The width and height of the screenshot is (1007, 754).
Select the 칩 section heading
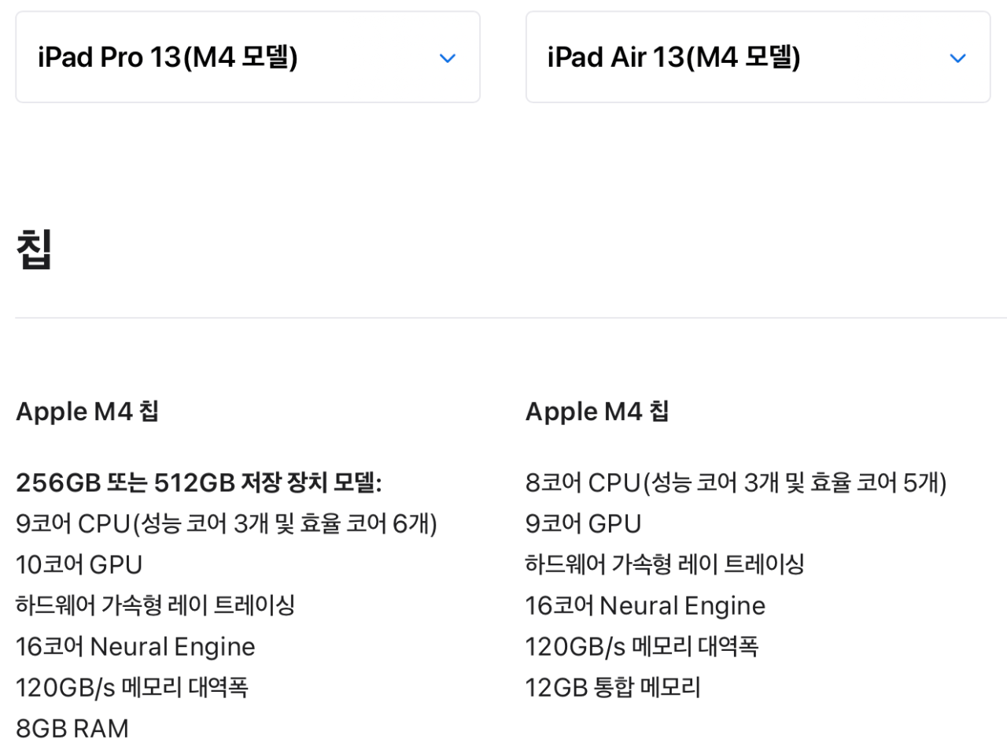point(32,250)
